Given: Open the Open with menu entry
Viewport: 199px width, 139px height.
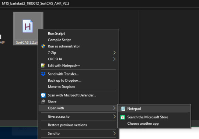Looking at the screenshot, I should click(78, 108).
